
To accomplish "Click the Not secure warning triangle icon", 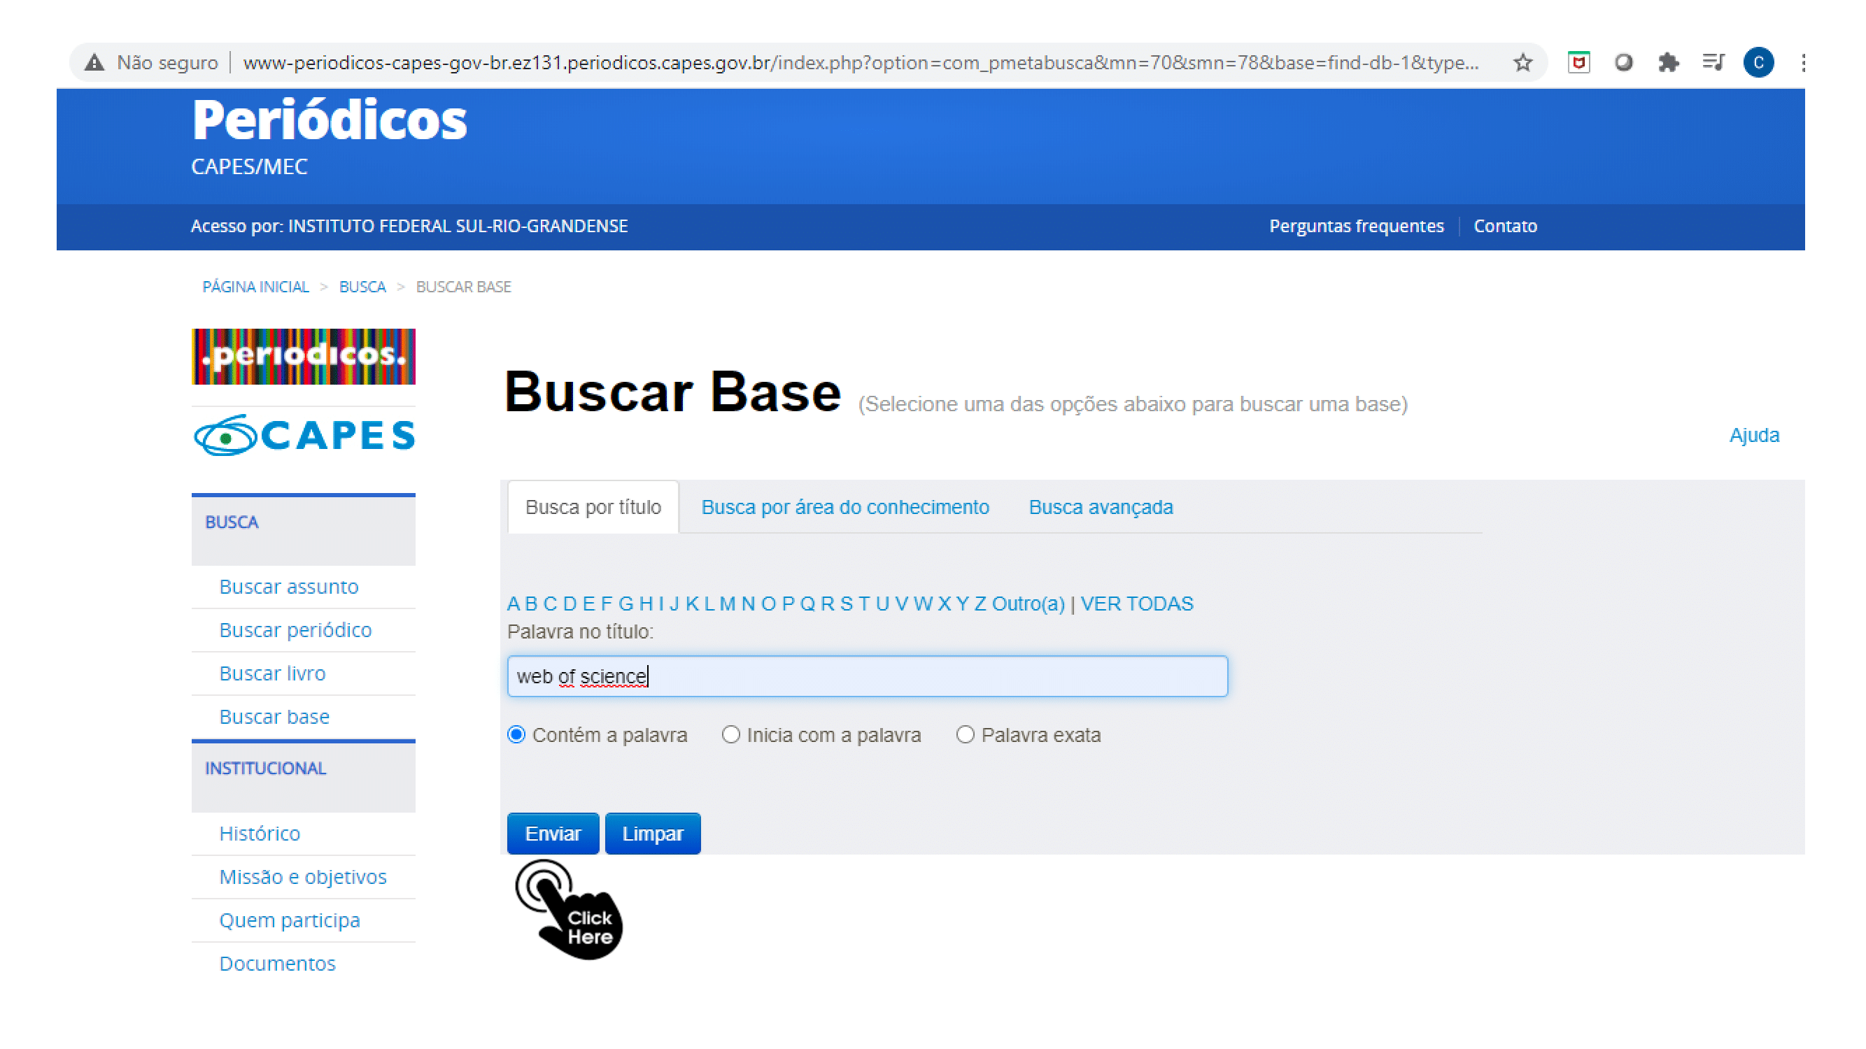I will [94, 63].
